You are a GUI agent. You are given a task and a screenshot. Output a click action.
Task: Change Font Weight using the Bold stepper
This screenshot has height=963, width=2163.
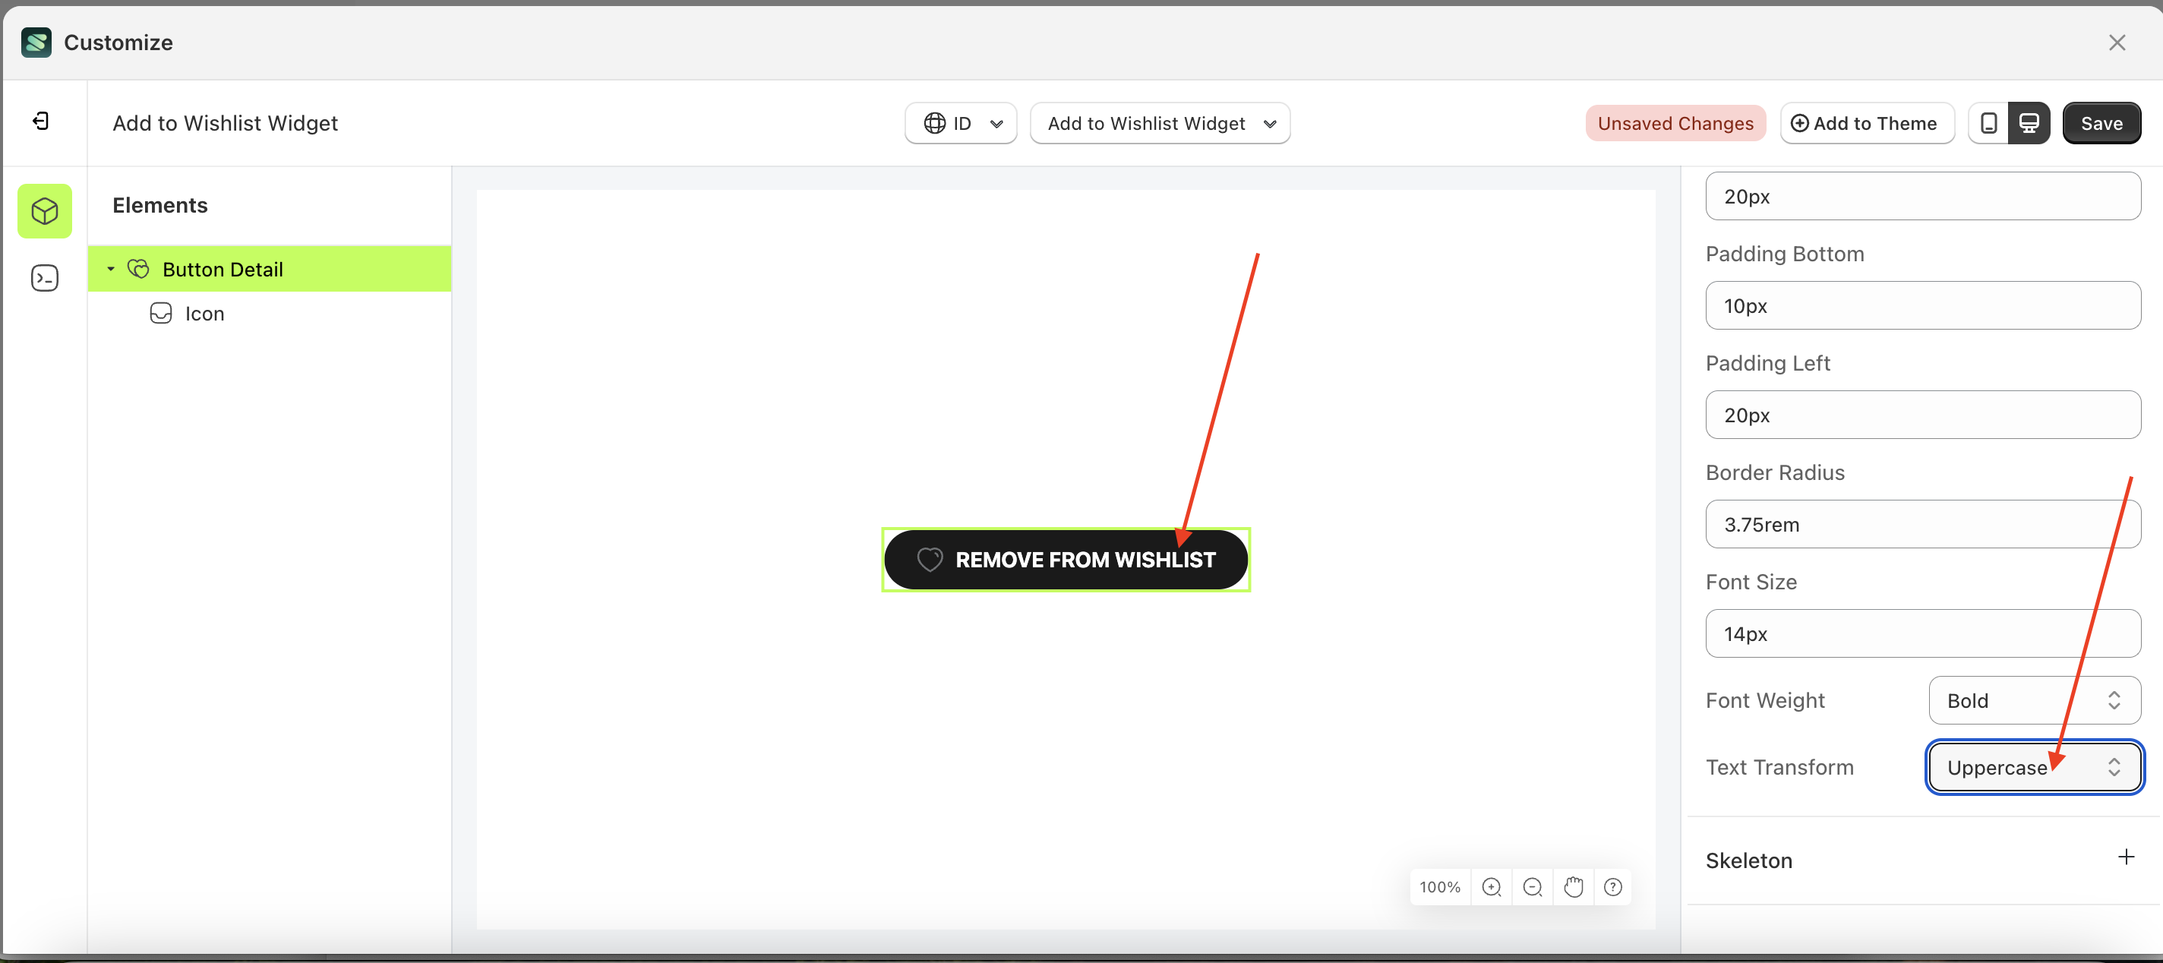tap(2114, 699)
